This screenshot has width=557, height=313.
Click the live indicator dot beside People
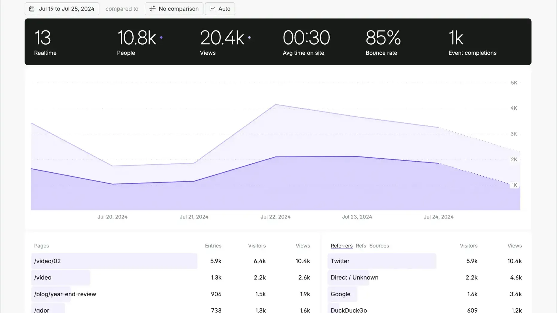(161, 37)
